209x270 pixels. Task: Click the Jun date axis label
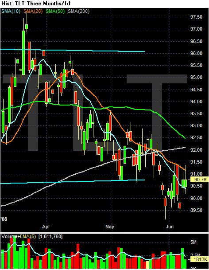[170, 227]
